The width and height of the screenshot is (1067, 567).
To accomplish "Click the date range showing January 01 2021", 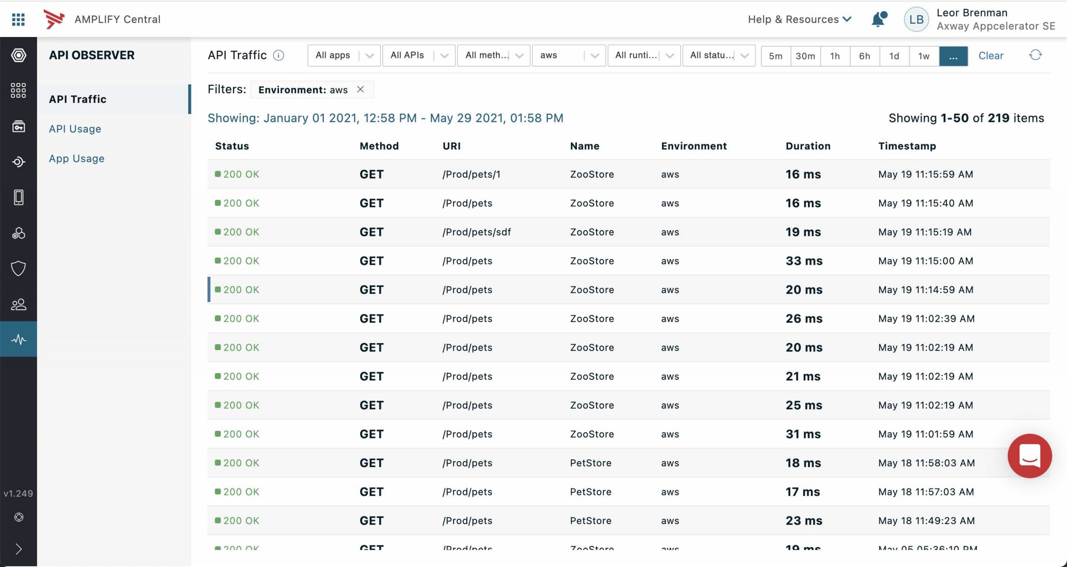I will [x=386, y=118].
